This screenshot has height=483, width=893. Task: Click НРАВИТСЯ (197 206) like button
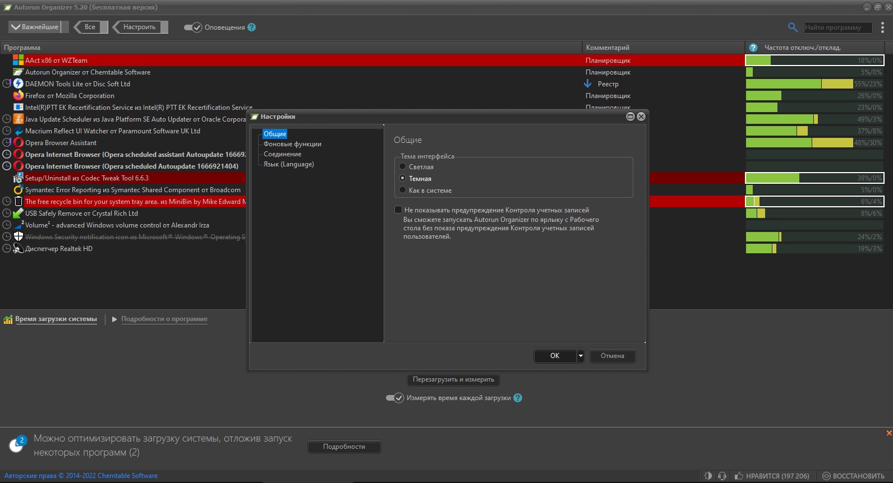click(772, 476)
